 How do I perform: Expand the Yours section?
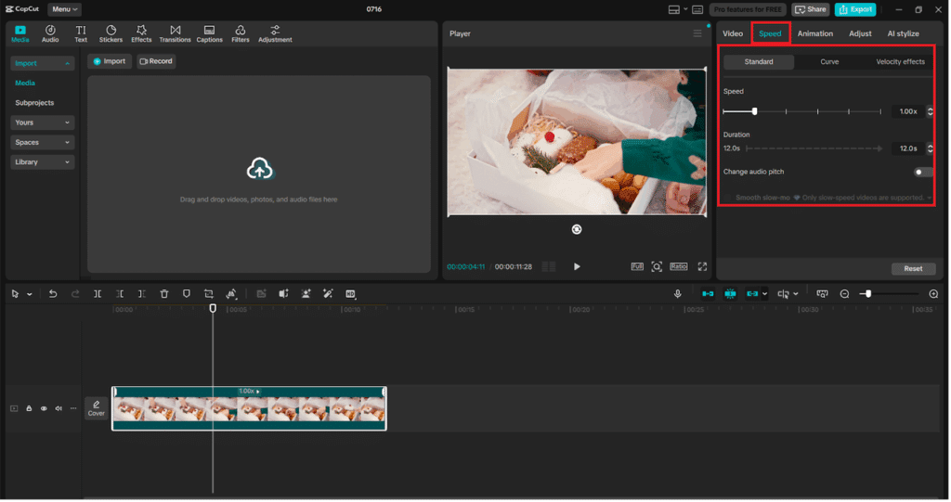pyautogui.click(x=42, y=122)
